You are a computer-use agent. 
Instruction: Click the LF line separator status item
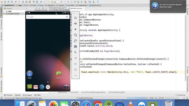(156, 98)
